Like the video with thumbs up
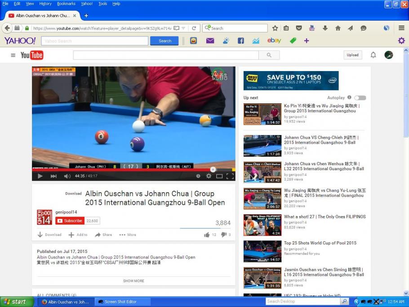Image resolution: width=409 pixels, height=307 pixels. tap(207, 235)
